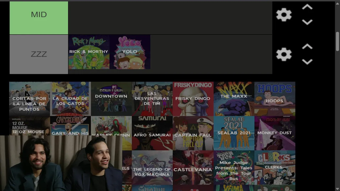The image size is (340, 191).
Task: Click the gray ZZZ tier label
Action: coord(39,54)
